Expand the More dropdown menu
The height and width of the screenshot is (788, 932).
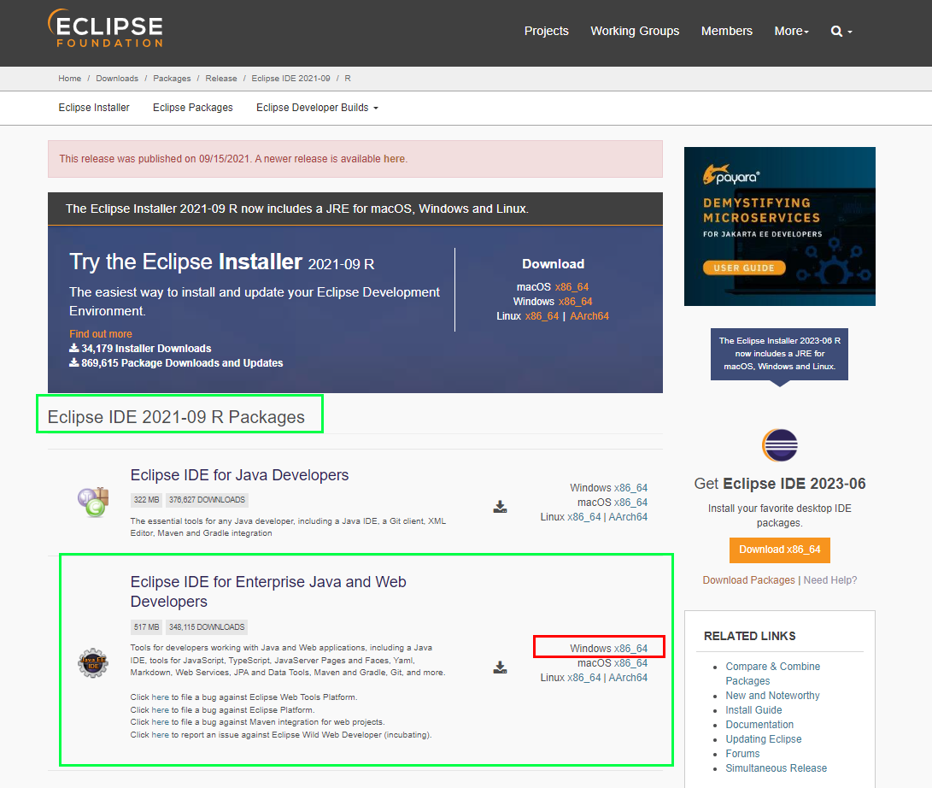(x=791, y=31)
